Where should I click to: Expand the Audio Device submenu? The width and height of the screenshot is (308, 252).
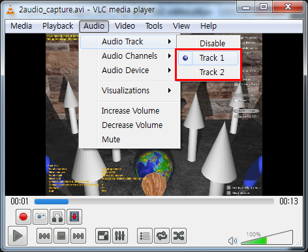click(130, 71)
